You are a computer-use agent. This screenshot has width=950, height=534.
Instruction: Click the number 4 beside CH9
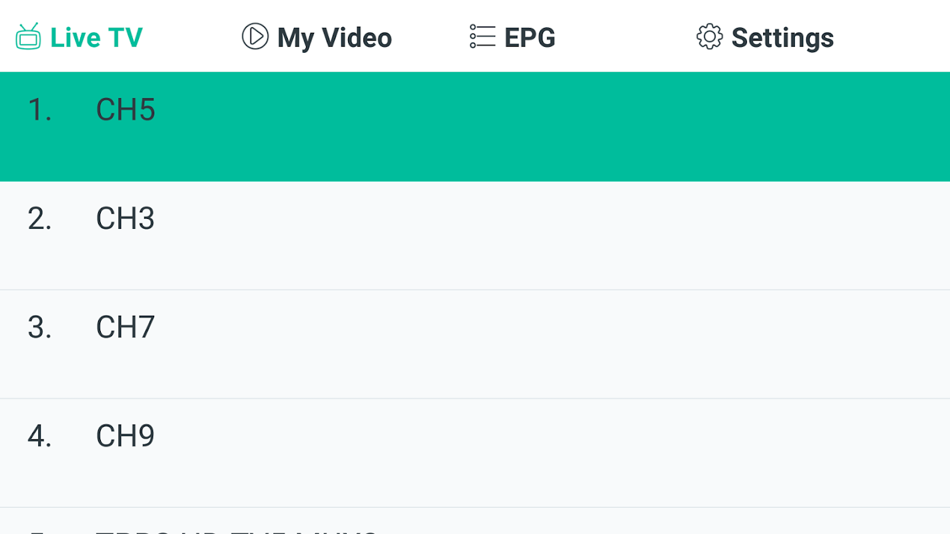pos(39,437)
